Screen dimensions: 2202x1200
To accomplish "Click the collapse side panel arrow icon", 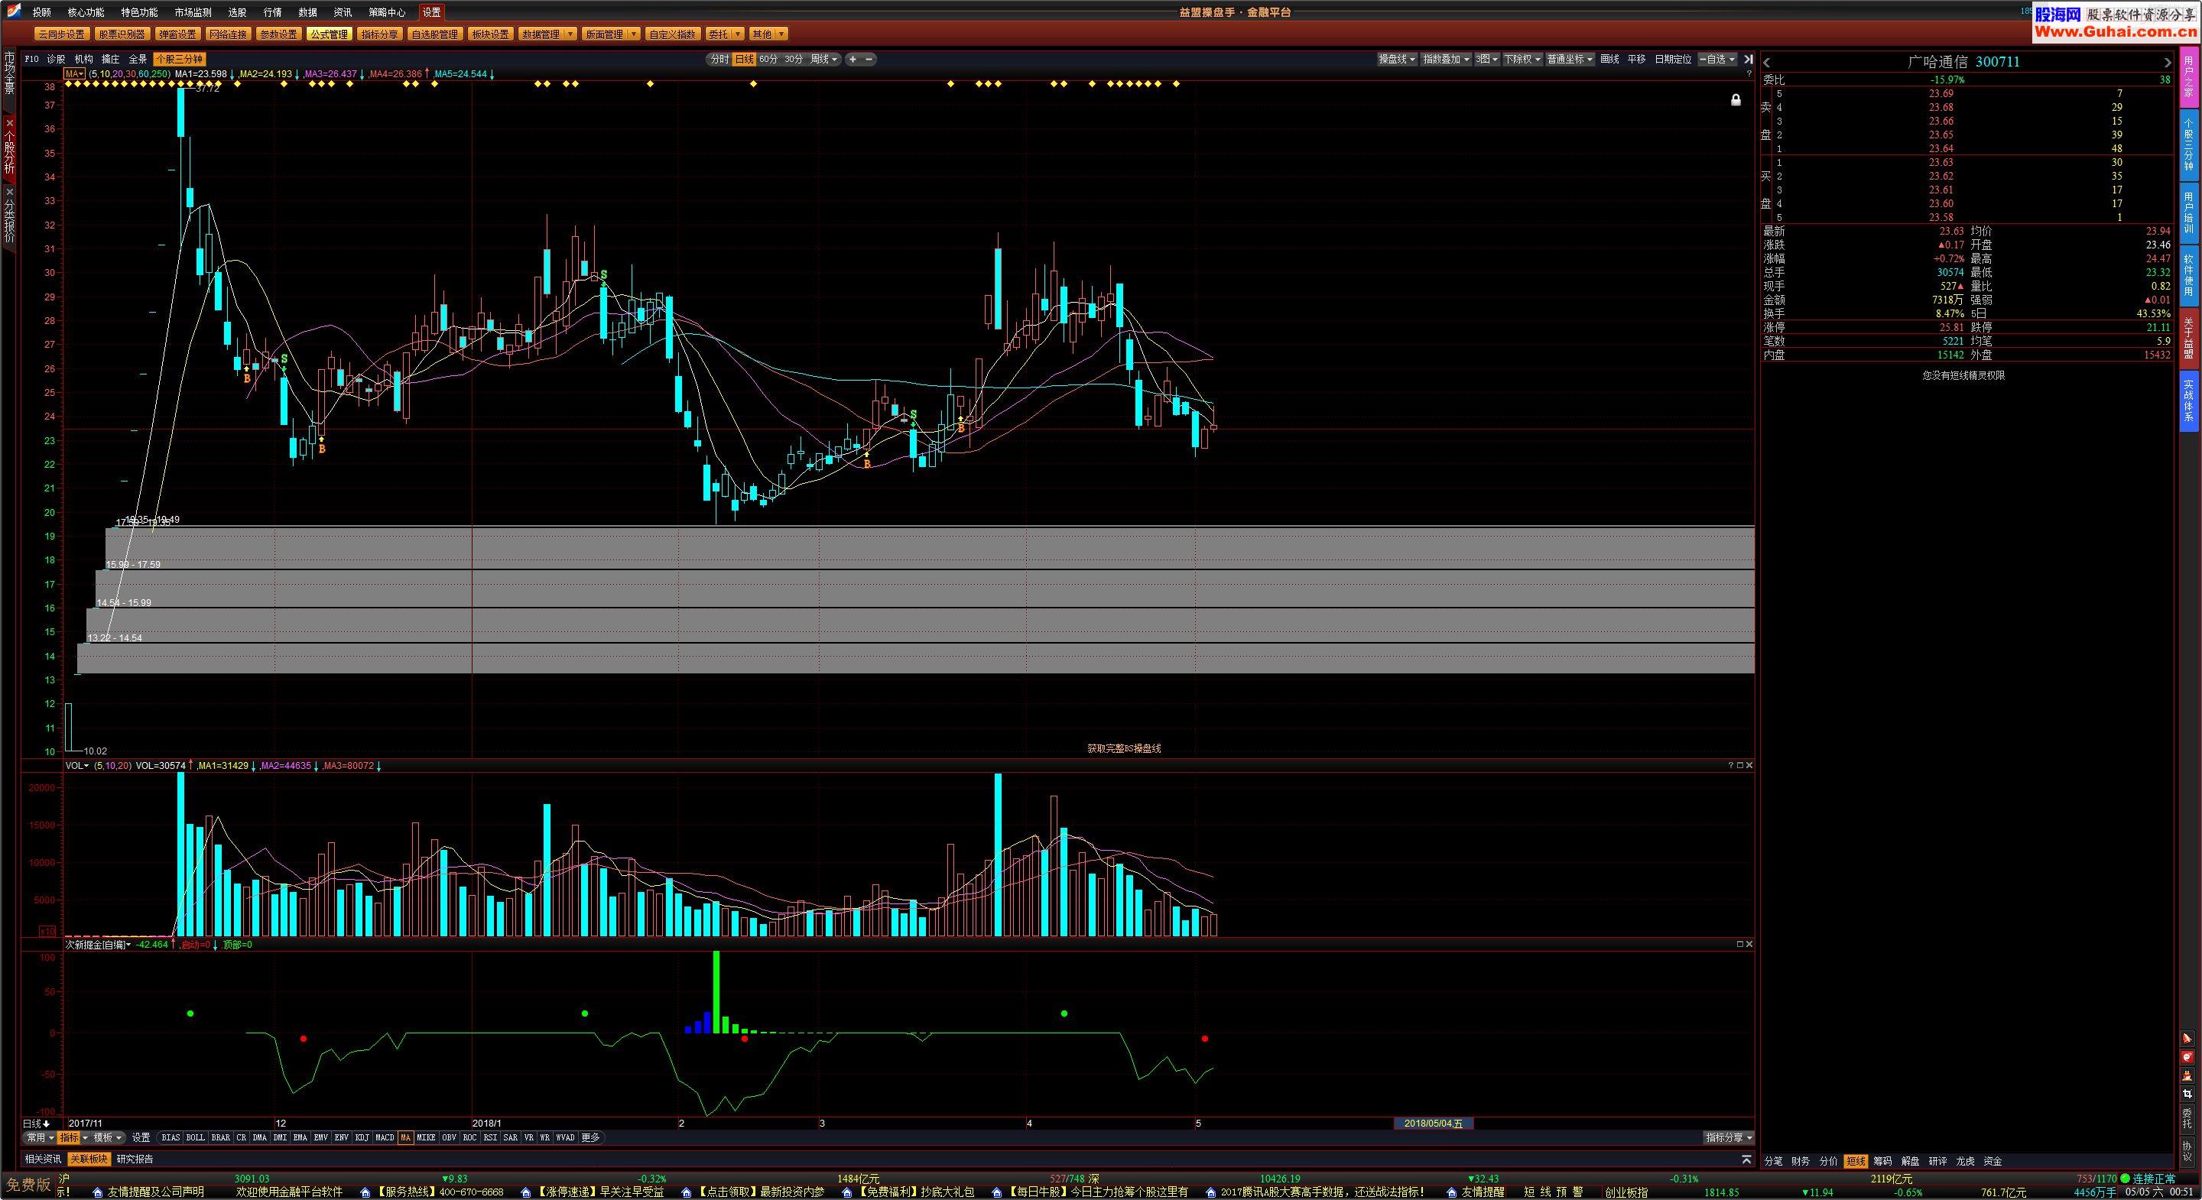I will 1747,59.
